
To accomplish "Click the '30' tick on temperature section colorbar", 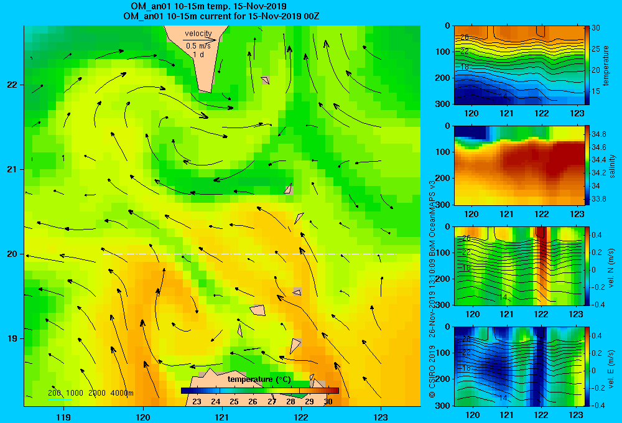I will tap(595, 28).
